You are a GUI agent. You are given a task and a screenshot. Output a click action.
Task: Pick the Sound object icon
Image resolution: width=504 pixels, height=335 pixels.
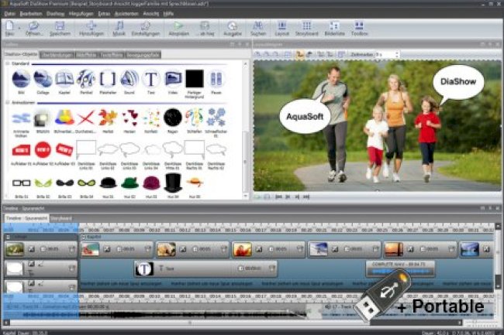pos(129,79)
